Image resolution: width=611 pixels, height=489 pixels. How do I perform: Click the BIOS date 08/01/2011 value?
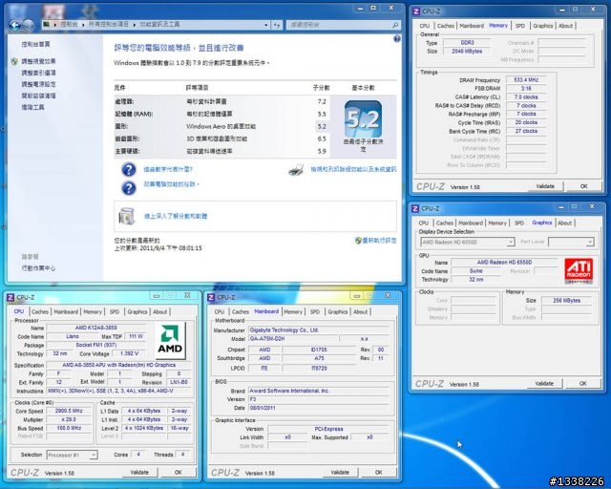pyautogui.click(x=318, y=408)
